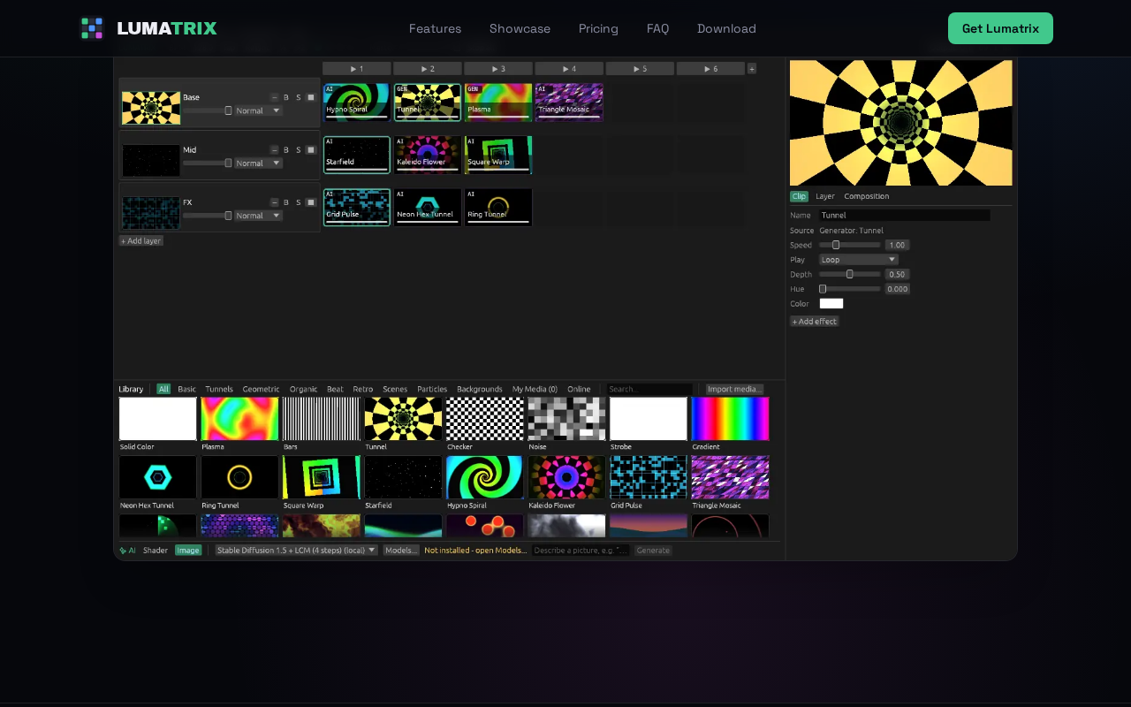The height and width of the screenshot is (707, 1131).
Task: Click the Add layer button
Action: click(141, 240)
